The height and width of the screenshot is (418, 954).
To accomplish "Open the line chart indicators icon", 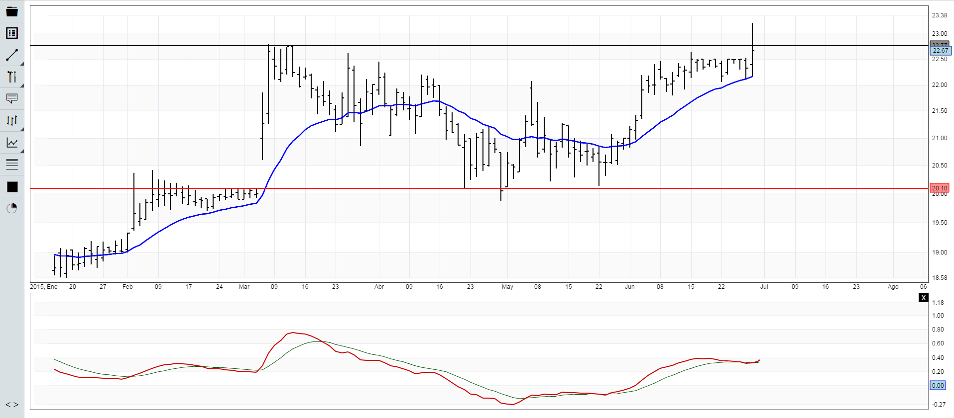I will point(12,143).
